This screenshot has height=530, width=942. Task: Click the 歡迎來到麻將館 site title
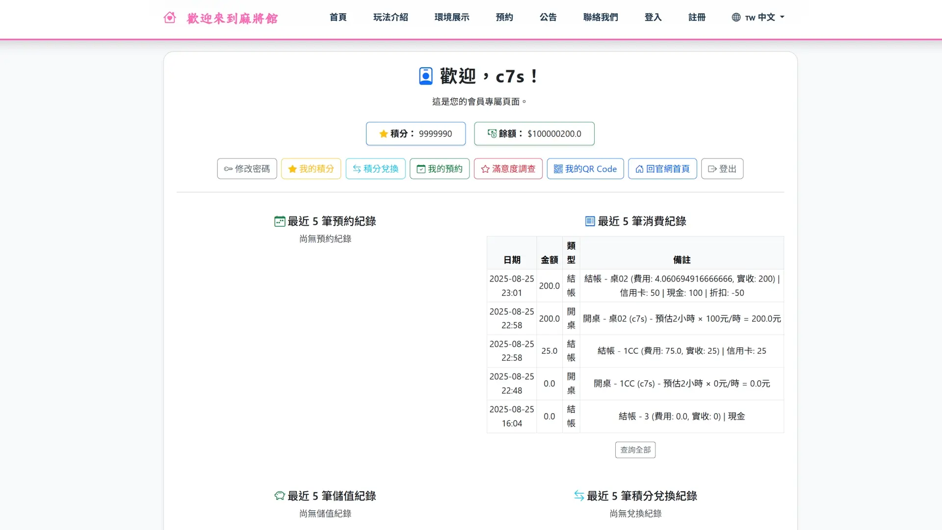click(233, 18)
